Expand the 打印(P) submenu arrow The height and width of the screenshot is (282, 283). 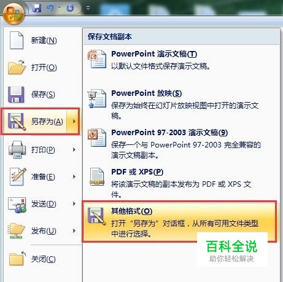tap(74, 150)
